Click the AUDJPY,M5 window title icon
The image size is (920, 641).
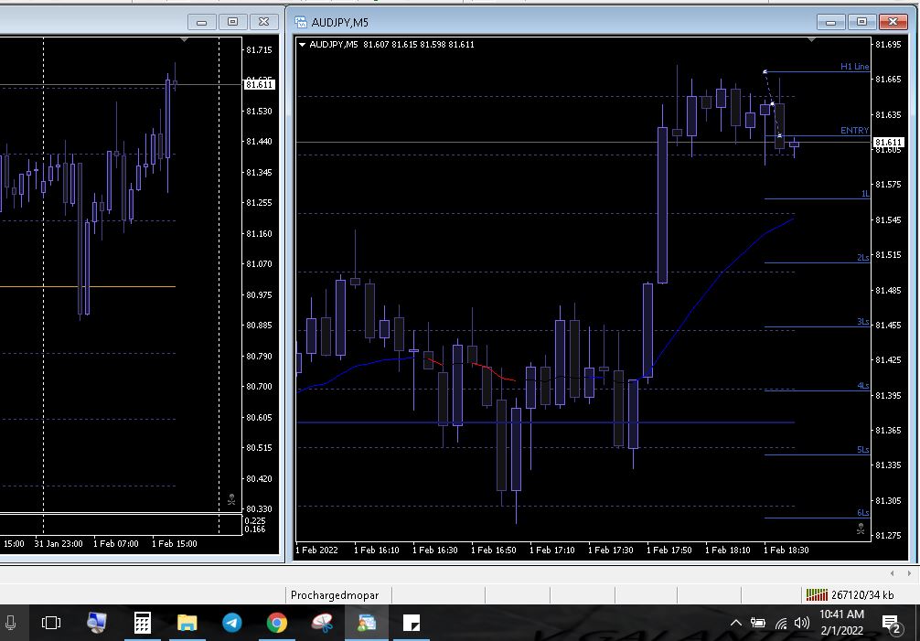tap(301, 22)
